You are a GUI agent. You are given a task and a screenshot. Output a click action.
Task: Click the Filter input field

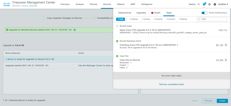tap(212, 19)
